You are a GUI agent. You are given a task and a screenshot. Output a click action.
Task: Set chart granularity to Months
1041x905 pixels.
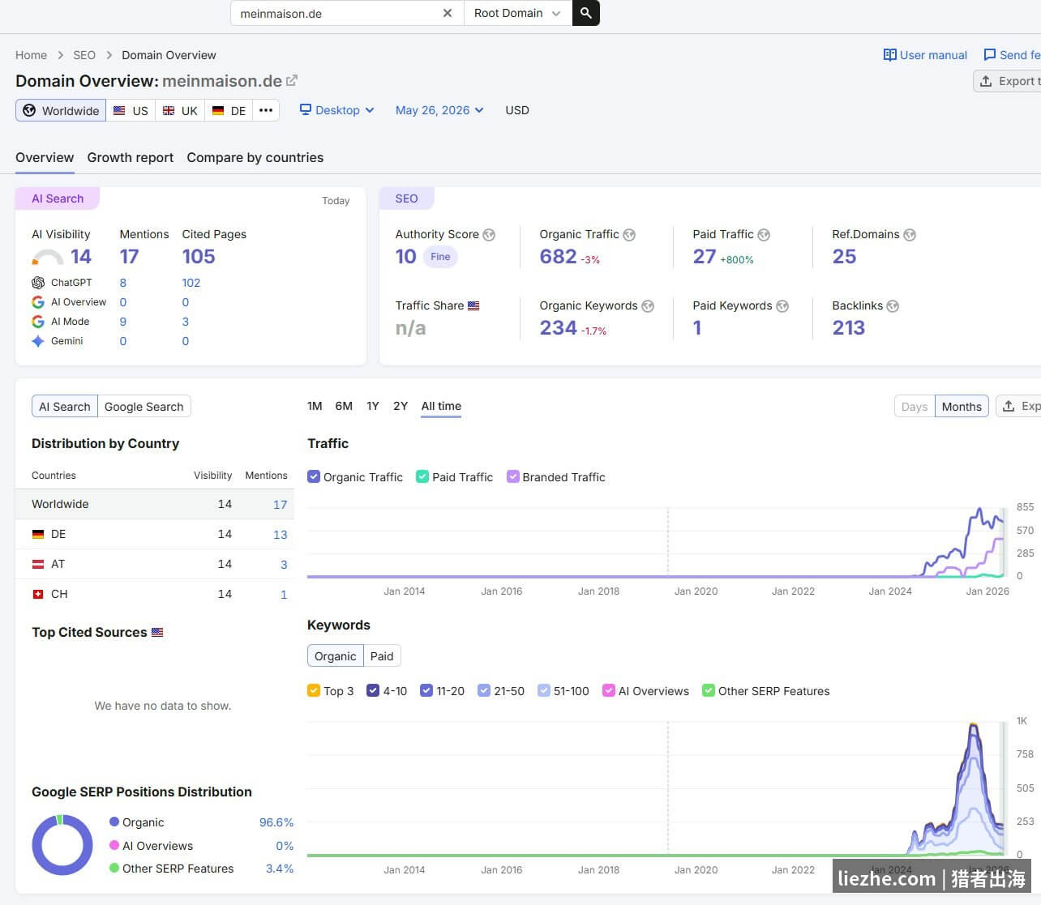[x=962, y=407]
